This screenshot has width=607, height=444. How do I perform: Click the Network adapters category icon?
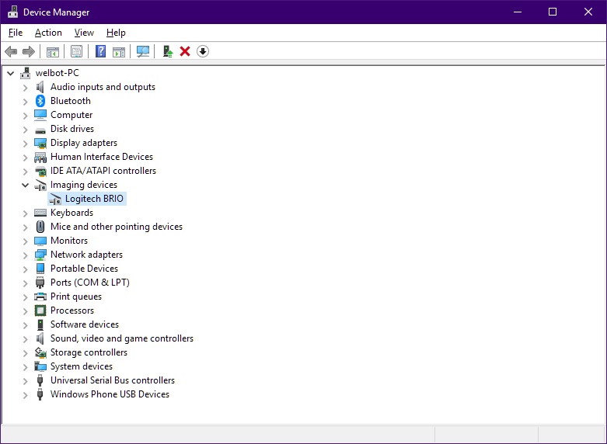click(40, 255)
